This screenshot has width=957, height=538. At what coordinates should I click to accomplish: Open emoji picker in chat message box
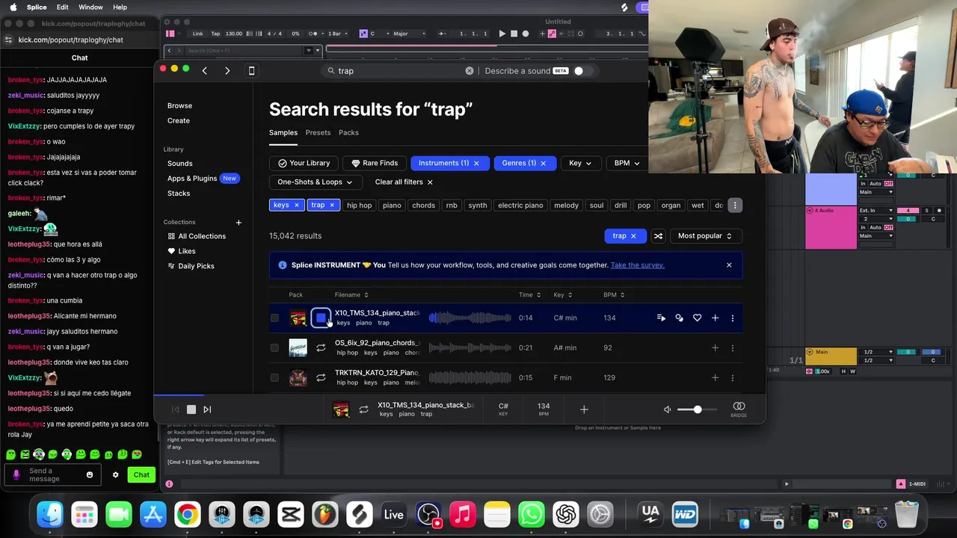(x=90, y=474)
